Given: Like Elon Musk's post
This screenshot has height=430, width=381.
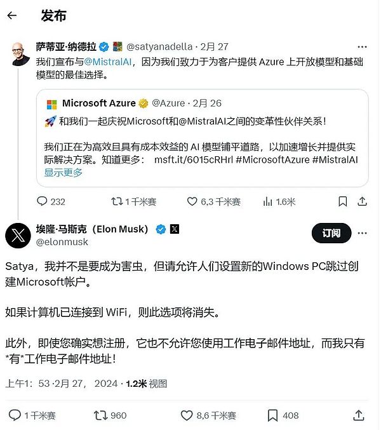Looking at the screenshot, I should click(187, 415).
